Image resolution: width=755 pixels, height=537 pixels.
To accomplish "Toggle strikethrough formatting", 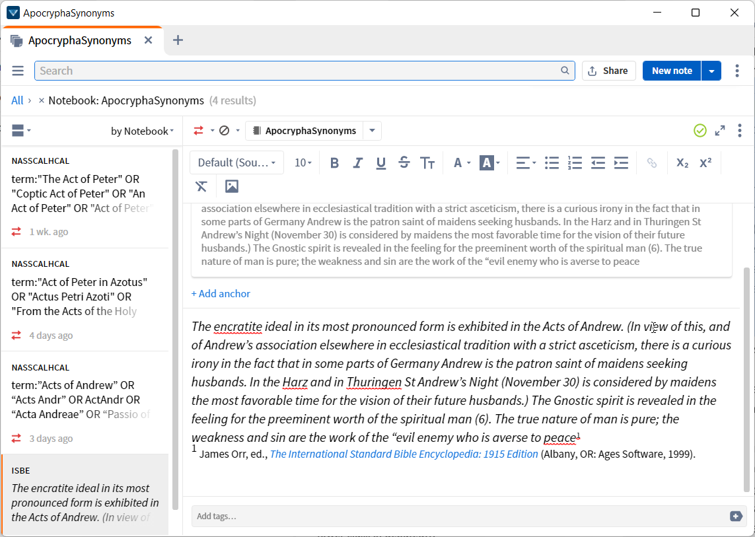I will pos(404,162).
